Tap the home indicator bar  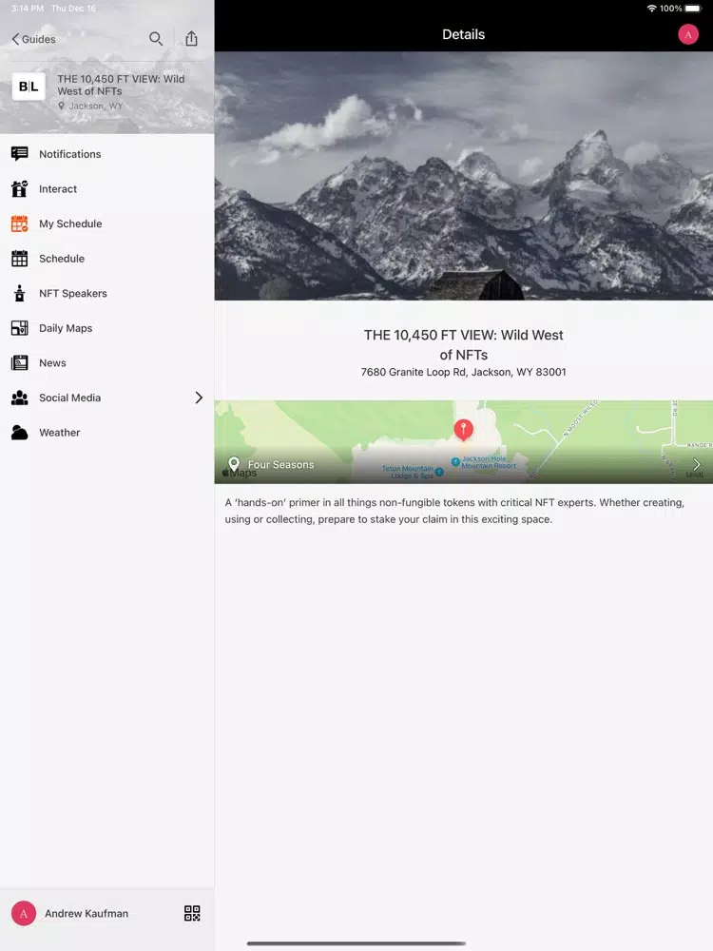[356, 943]
